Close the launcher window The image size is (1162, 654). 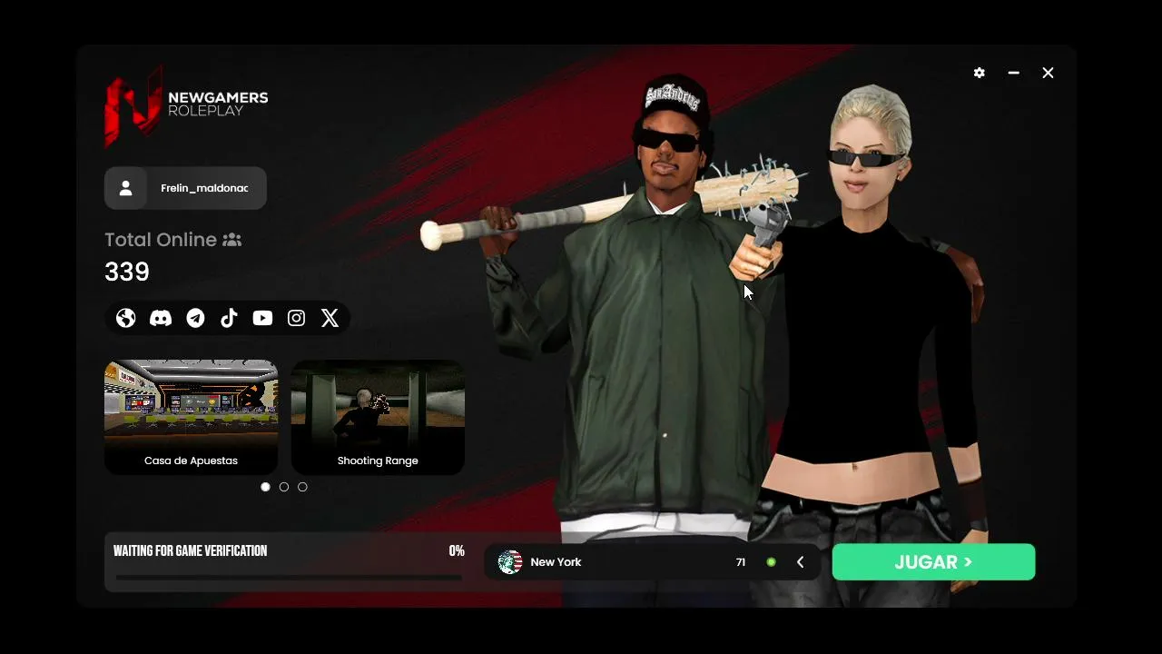pos(1048,73)
